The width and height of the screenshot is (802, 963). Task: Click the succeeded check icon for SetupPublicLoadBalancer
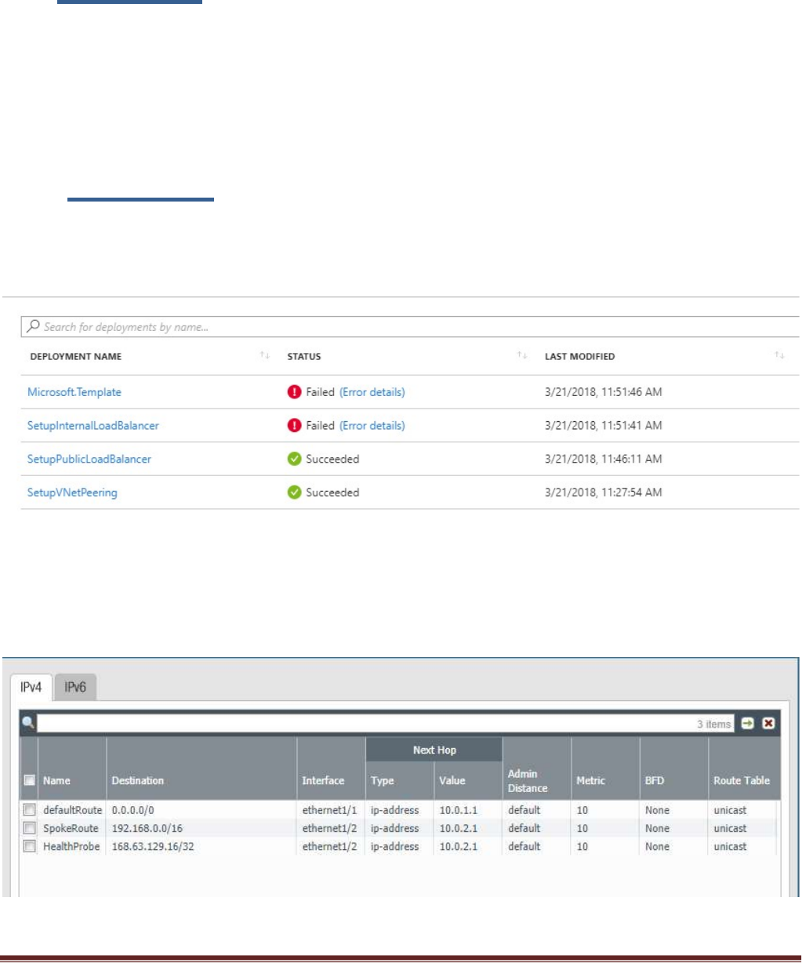(x=295, y=460)
